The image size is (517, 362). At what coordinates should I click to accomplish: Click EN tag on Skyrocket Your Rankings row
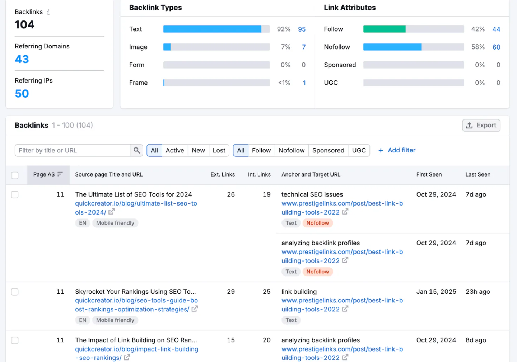83,320
